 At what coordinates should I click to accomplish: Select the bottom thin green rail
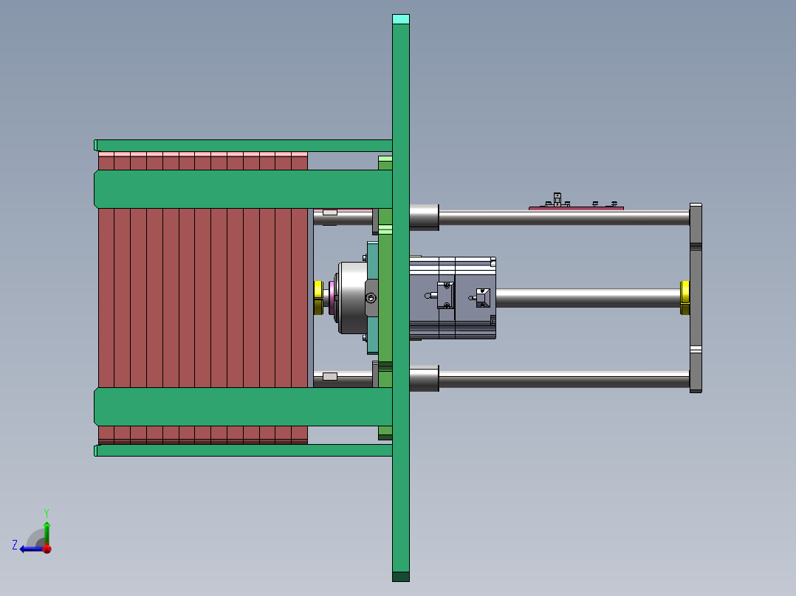coord(243,451)
